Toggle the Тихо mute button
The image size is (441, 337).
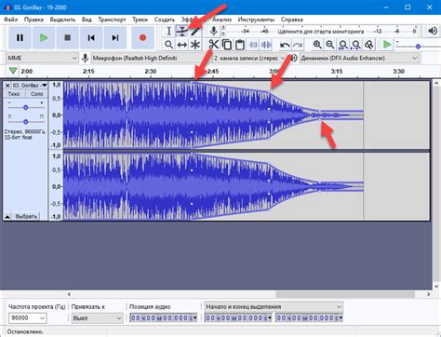tap(14, 94)
